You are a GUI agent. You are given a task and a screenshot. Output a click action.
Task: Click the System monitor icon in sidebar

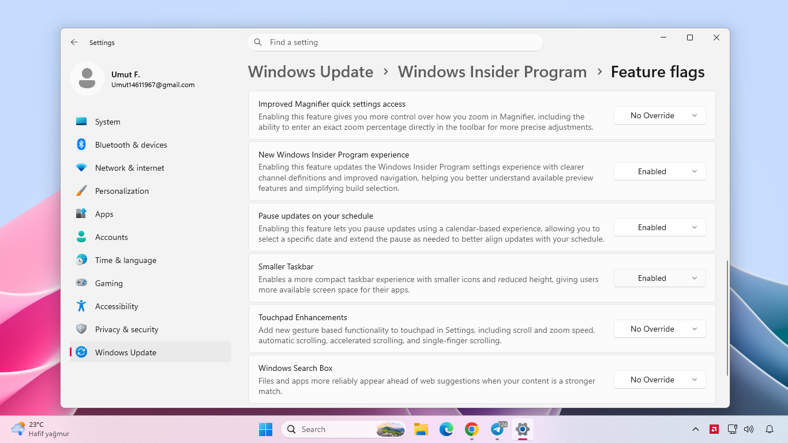[81, 122]
